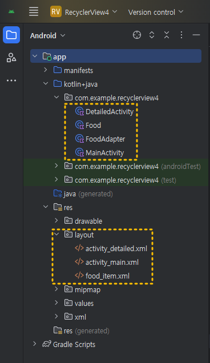Select the androidTest package row label
The image size is (210, 363).
pyautogui.click(x=138, y=167)
